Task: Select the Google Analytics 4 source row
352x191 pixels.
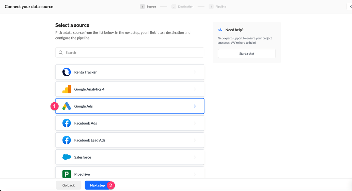Action: pos(130,89)
